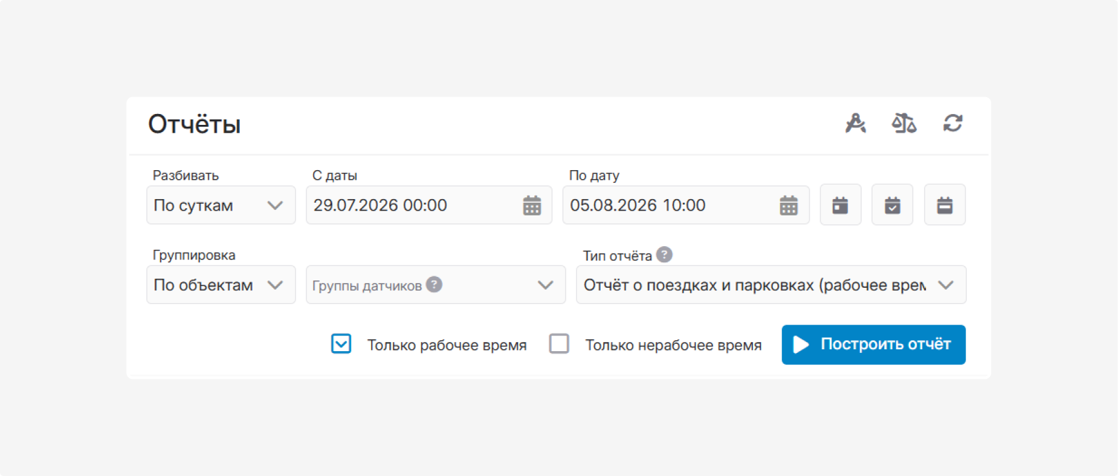Click the balance scales comparison icon
The height and width of the screenshot is (476, 1118).
(904, 123)
